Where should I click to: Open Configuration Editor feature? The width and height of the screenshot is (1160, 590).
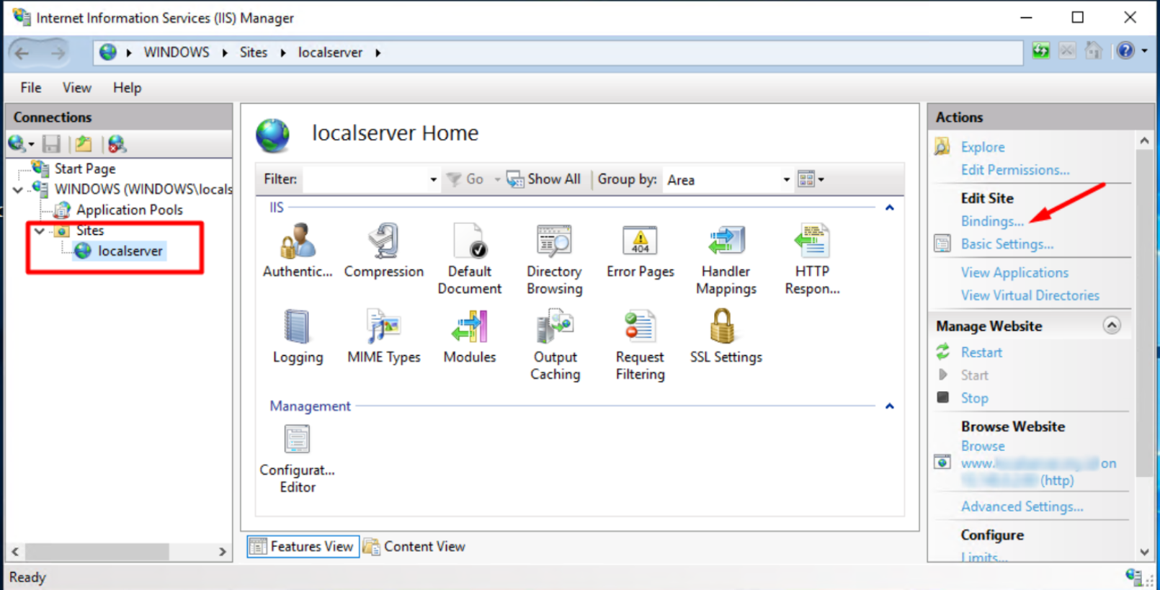pos(298,459)
